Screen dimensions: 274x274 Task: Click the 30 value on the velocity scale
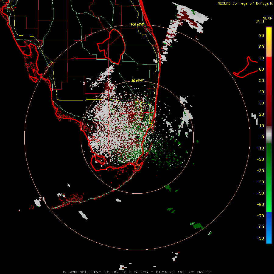[262, 103]
